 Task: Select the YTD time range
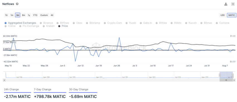tap(35, 15)
